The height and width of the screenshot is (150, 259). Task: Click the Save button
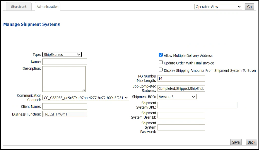tap(236, 142)
